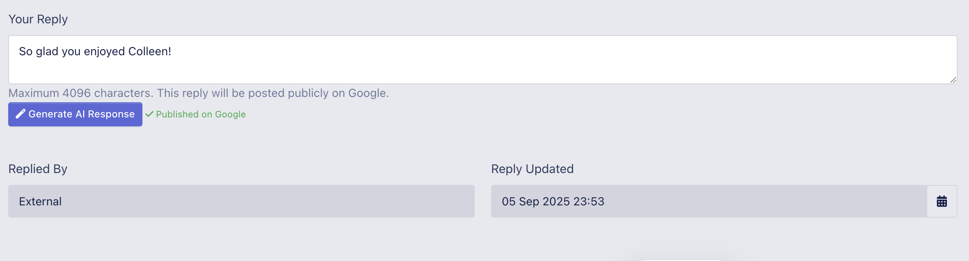This screenshot has width=969, height=261.
Task: Place cursor after 'Colleen!' in the reply
Action: [x=172, y=52]
